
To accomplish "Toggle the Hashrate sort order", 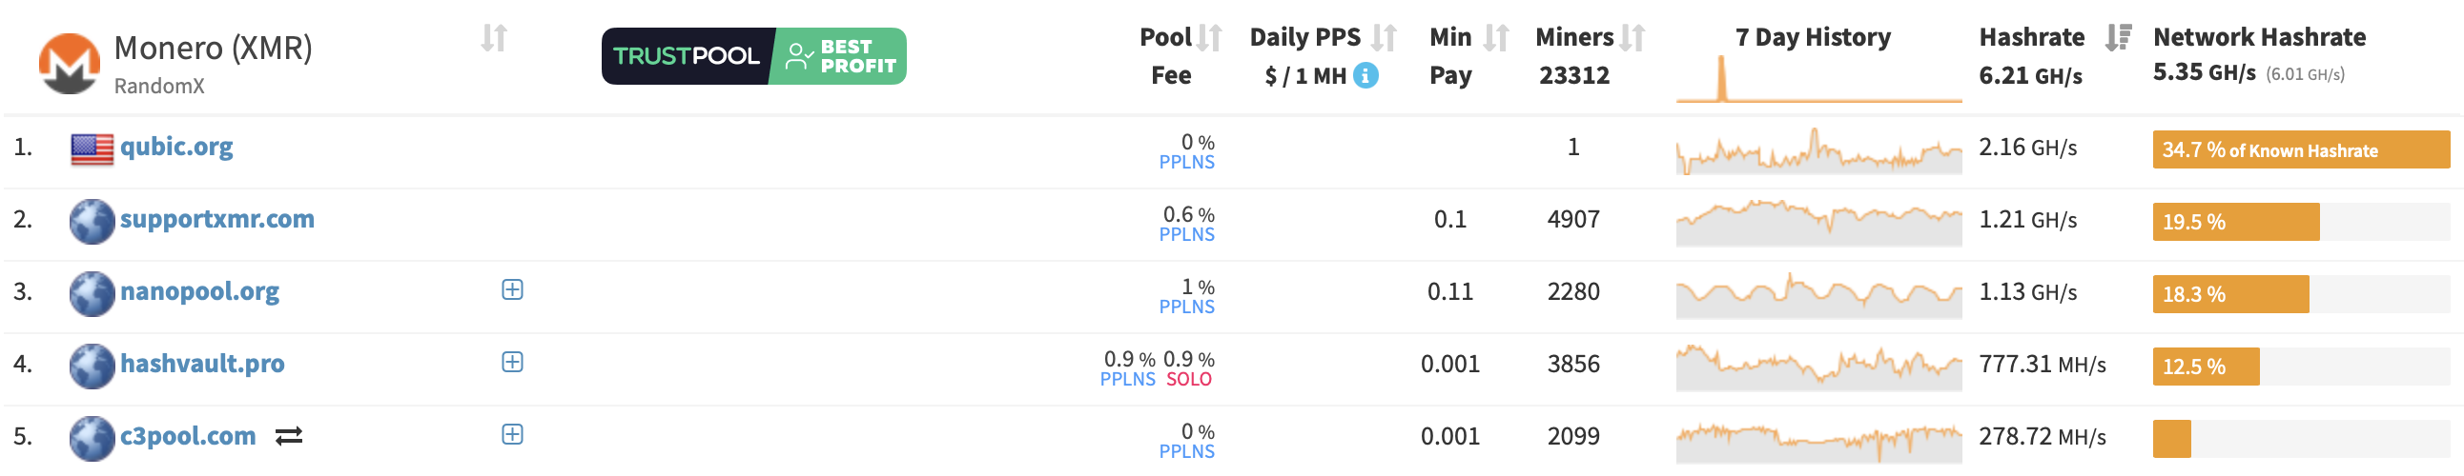I will point(2119,38).
